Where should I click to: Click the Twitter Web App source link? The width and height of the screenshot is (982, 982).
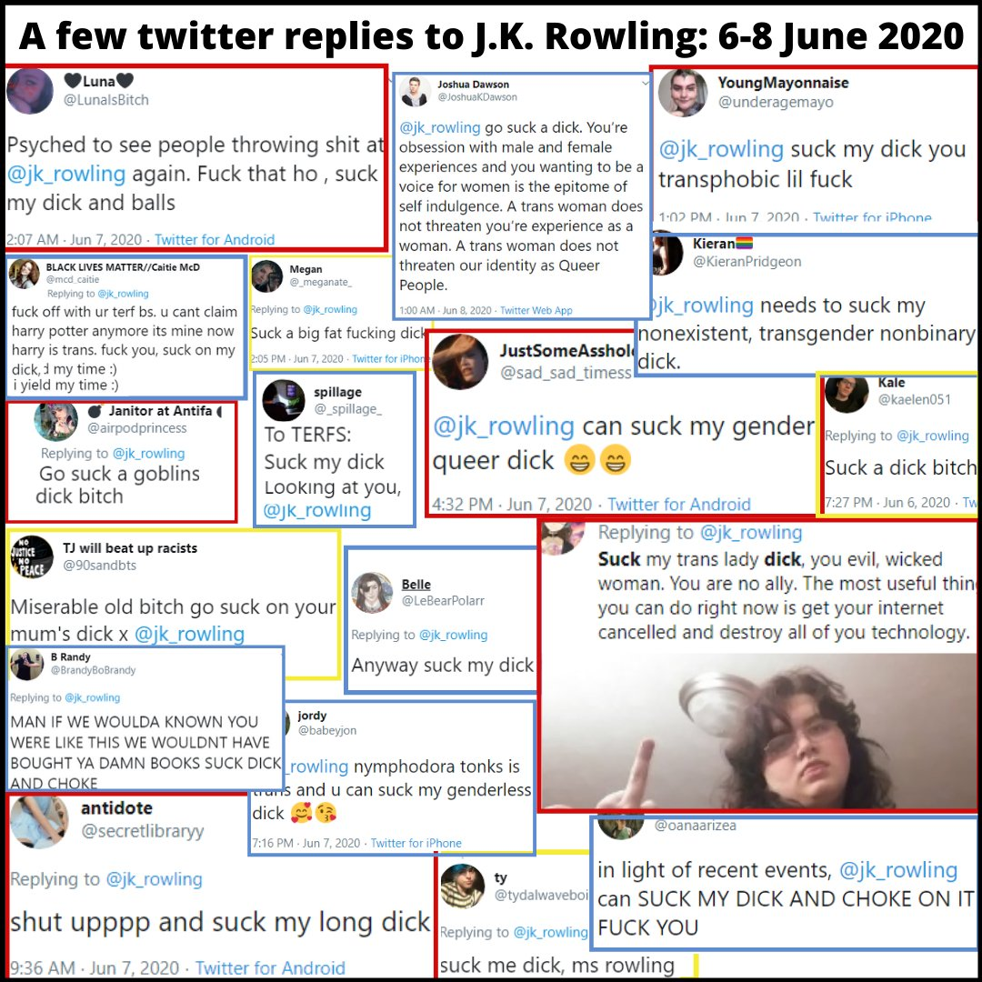536,311
